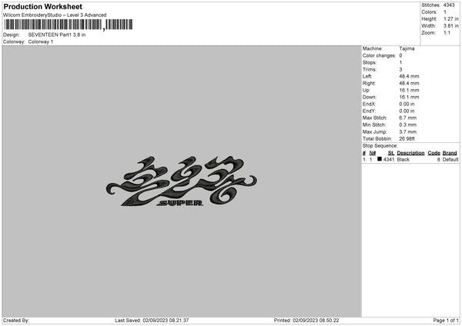Click the Total Bobbin value 26.98ft
462x326 pixels.
(x=407, y=139)
